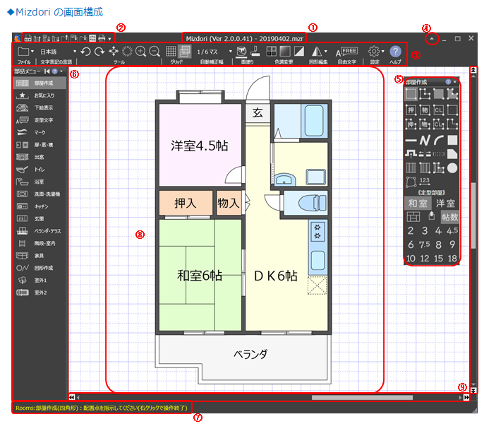
Task: Click the 123 dimension tool
Action: pyautogui.click(x=425, y=182)
